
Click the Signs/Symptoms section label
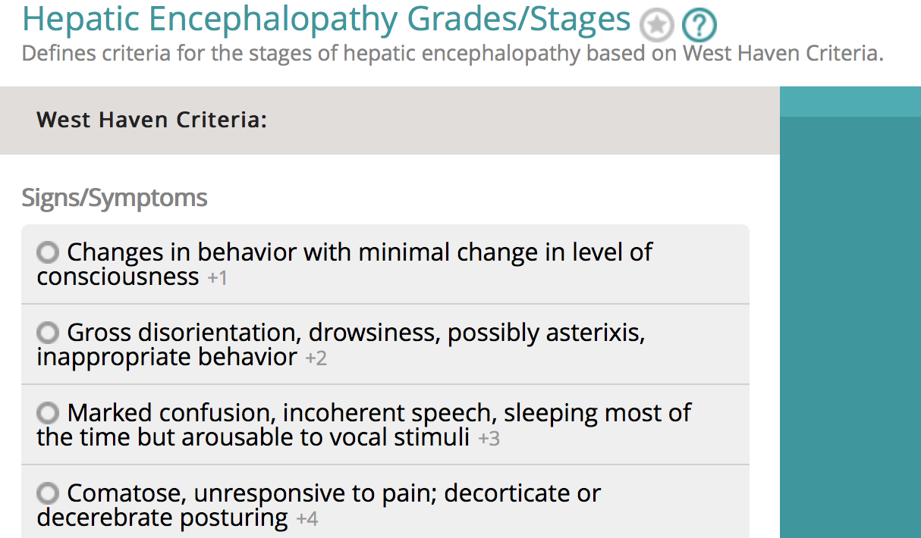coord(115,198)
